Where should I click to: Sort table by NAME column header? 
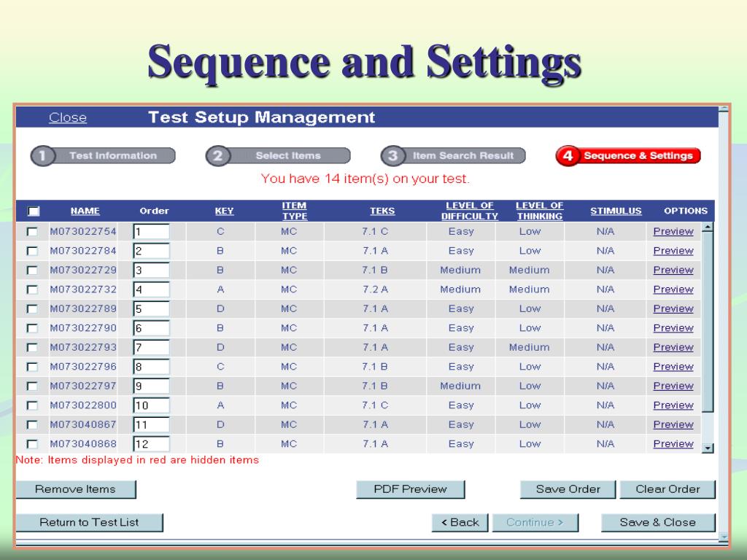[x=85, y=211]
